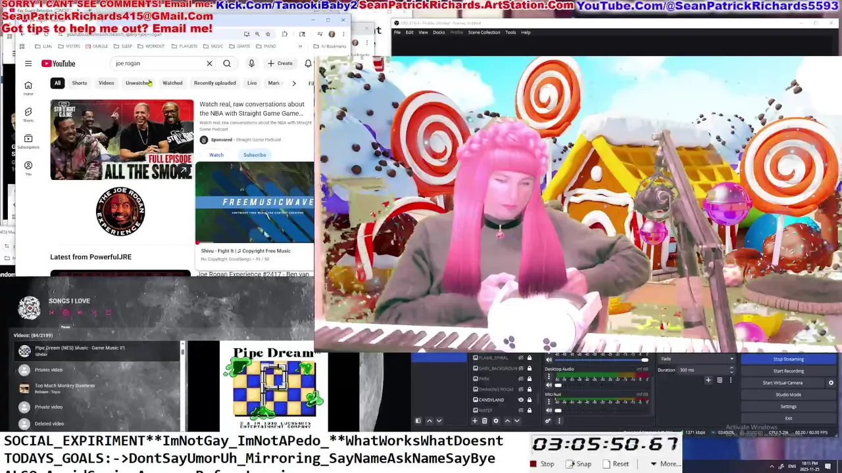
Task: Click Chrome zoom magnifier icon in address bar
Action: (257, 34)
